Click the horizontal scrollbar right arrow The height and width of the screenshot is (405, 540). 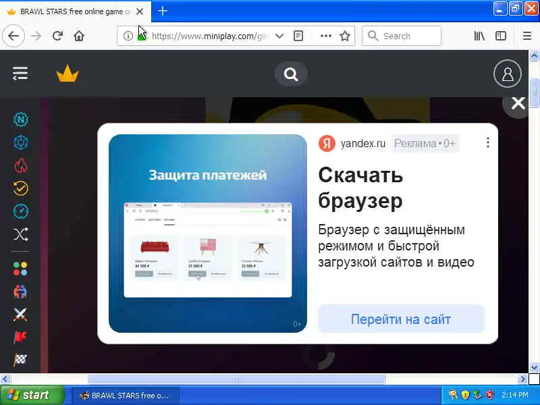click(522, 379)
